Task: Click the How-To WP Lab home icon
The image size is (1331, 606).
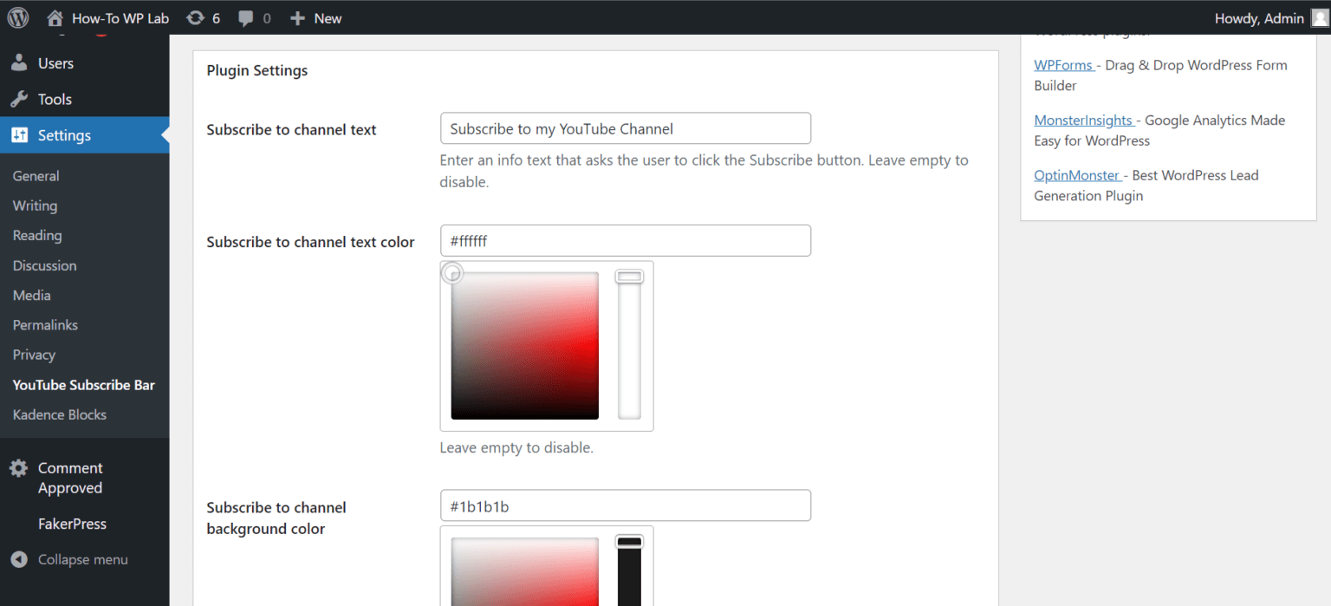Action: [x=52, y=17]
